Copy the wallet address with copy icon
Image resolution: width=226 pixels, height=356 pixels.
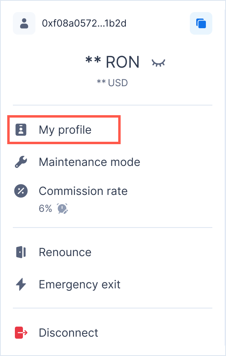(201, 23)
